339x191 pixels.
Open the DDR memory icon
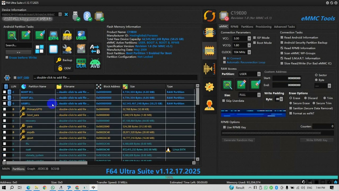tap(81, 63)
